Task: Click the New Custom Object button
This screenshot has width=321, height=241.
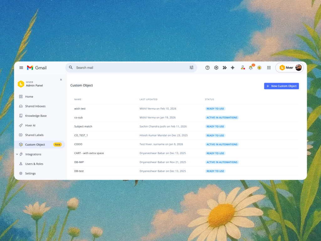Action: coord(281,86)
